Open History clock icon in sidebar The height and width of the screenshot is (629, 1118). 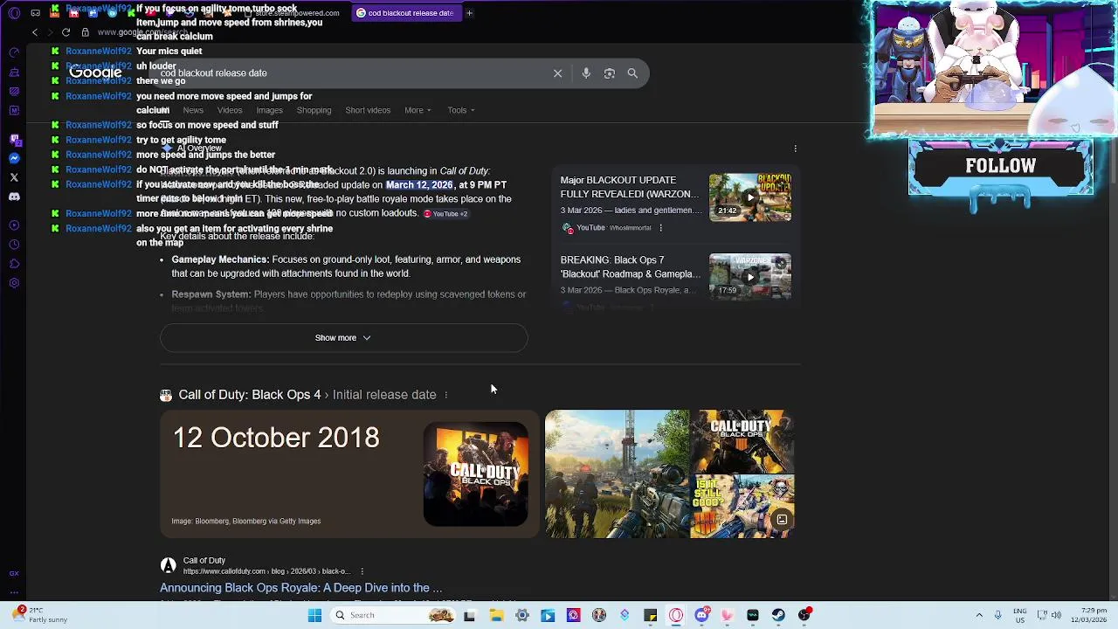[x=14, y=245]
